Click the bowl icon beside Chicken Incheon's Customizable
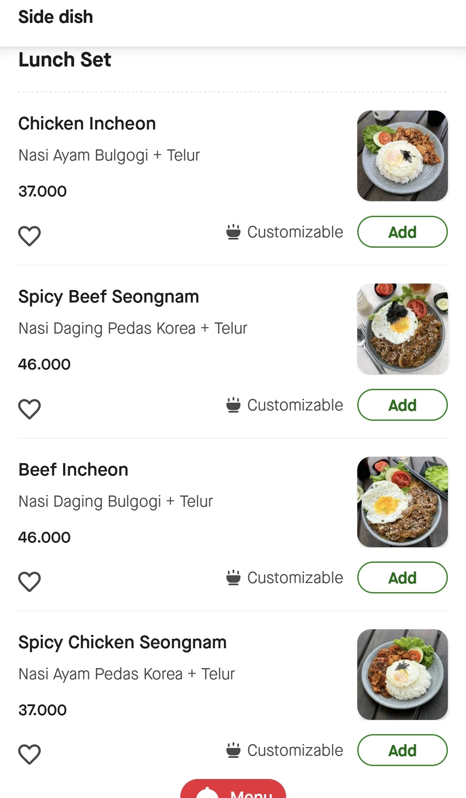 (233, 232)
